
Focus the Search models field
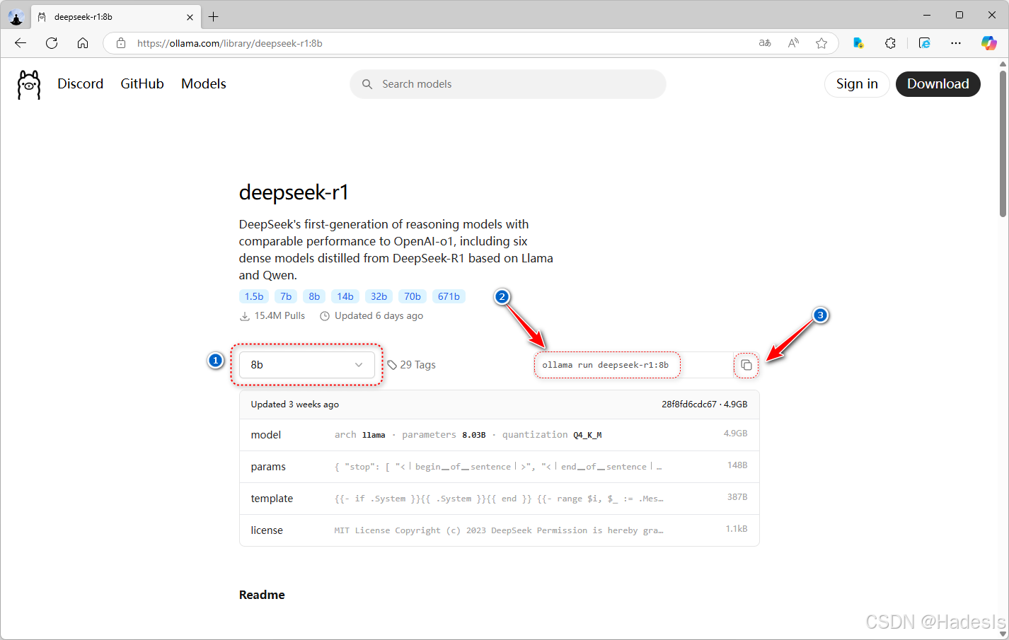click(x=508, y=84)
